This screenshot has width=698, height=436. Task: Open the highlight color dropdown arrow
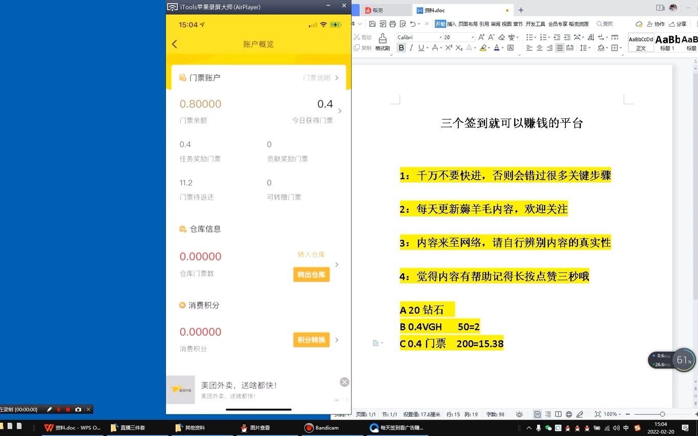coord(489,48)
